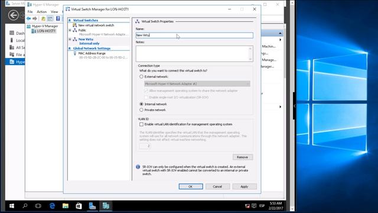Open Task View on taskbar
Viewport: 378px width, 213px height.
click(x=38, y=206)
